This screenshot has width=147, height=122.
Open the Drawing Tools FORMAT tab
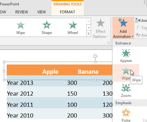coord(67,12)
